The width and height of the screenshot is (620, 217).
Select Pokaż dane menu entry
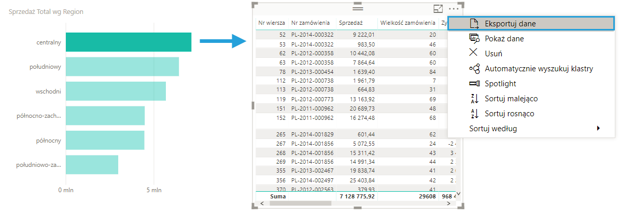pos(504,38)
